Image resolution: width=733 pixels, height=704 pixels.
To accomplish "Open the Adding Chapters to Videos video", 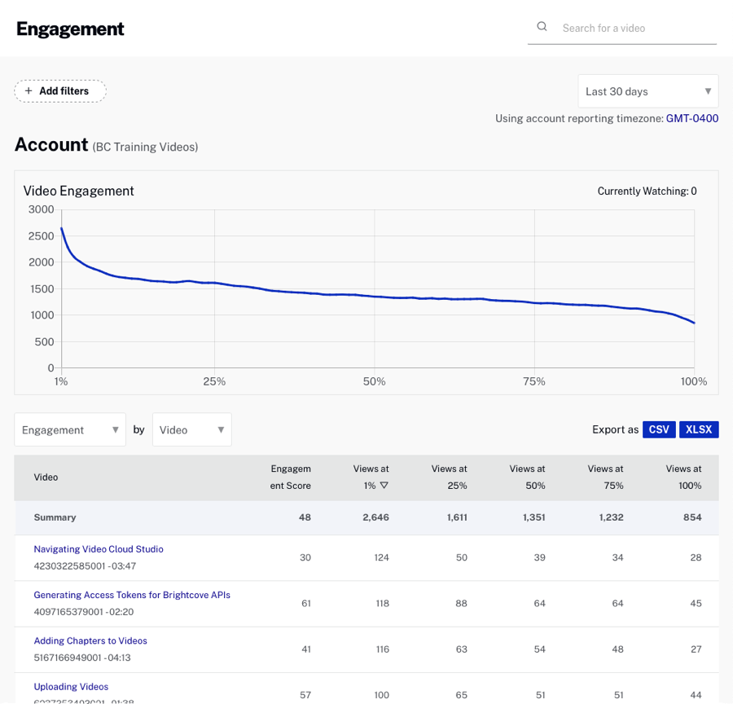I will (x=90, y=640).
